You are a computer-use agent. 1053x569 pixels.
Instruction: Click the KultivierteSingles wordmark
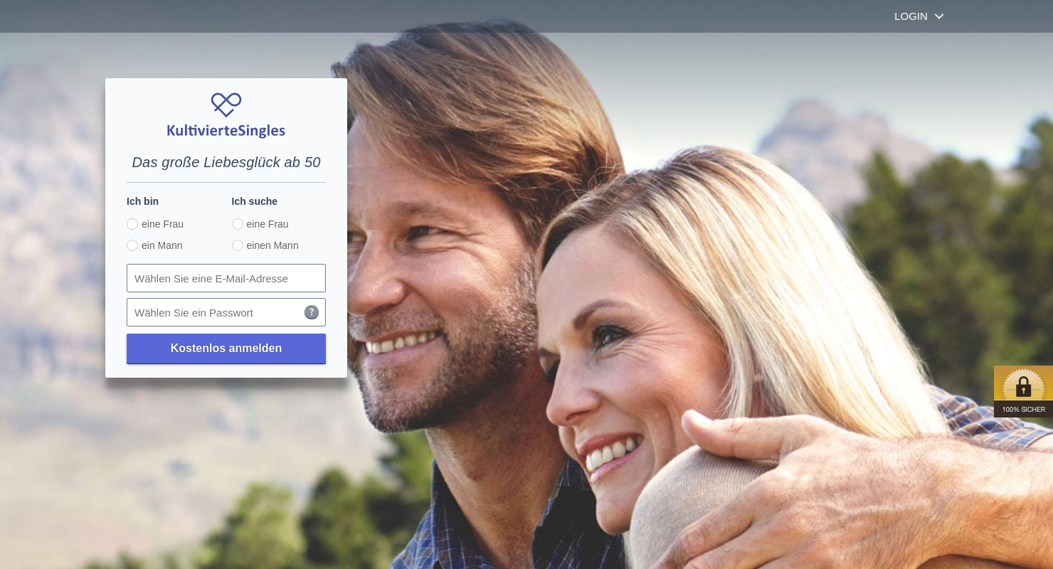pos(226,130)
